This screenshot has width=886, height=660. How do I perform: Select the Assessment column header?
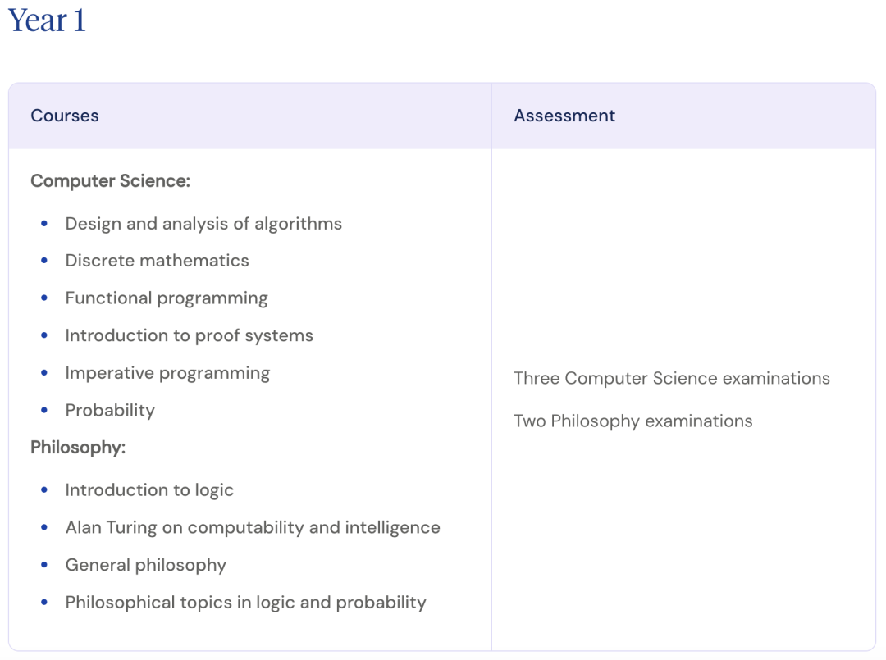point(564,115)
